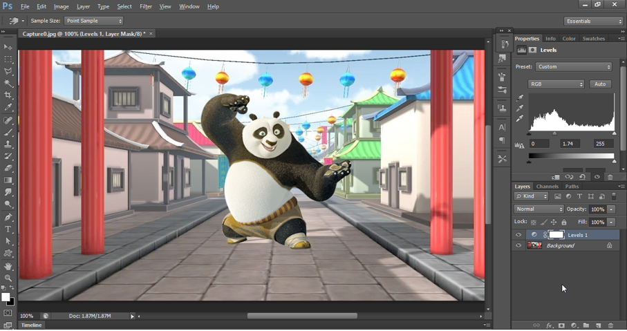627x331 pixels.
Task: Add layer mask from Layers panel footer
Action: [x=561, y=325]
